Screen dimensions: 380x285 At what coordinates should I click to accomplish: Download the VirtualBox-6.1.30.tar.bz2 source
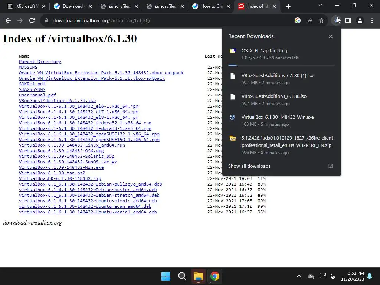click(x=52, y=173)
